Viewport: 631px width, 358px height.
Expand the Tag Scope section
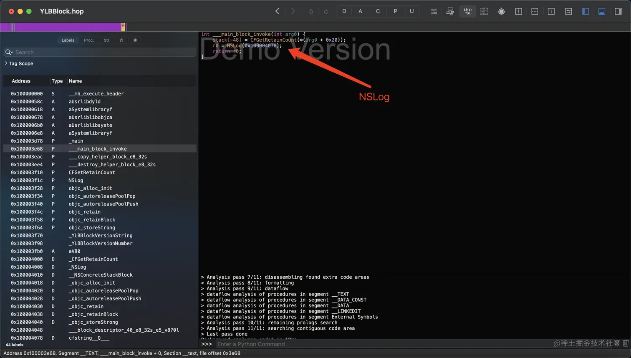(6, 63)
